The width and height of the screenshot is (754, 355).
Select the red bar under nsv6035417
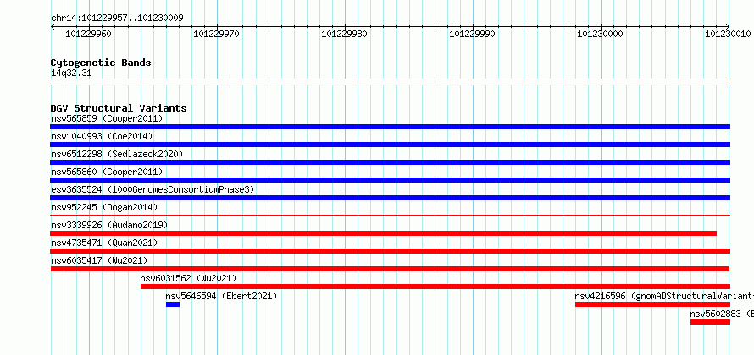point(390,269)
